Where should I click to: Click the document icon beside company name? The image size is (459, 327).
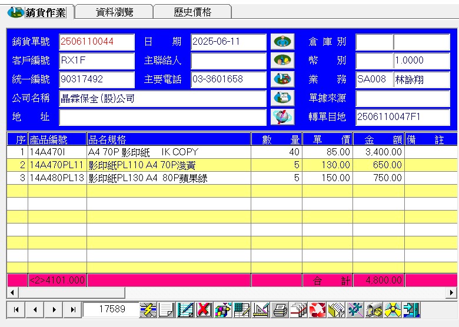click(282, 98)
